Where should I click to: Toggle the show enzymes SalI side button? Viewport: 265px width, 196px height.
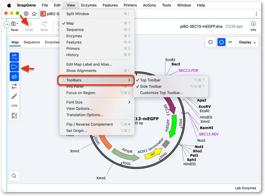point(14,57)
